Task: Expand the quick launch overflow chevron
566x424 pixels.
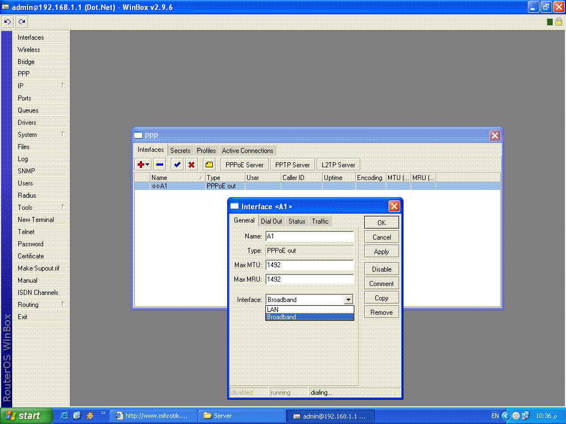Action: click(103, 413)
